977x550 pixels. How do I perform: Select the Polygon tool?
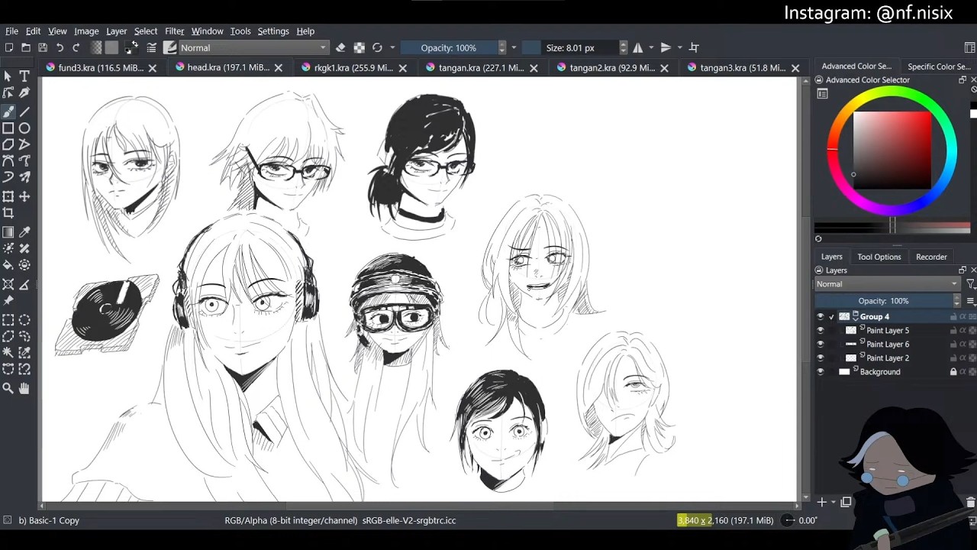pos(8,144)
